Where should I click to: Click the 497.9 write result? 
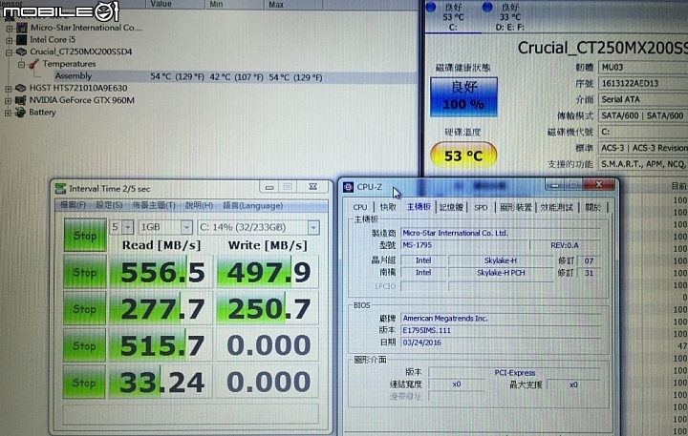268,272
